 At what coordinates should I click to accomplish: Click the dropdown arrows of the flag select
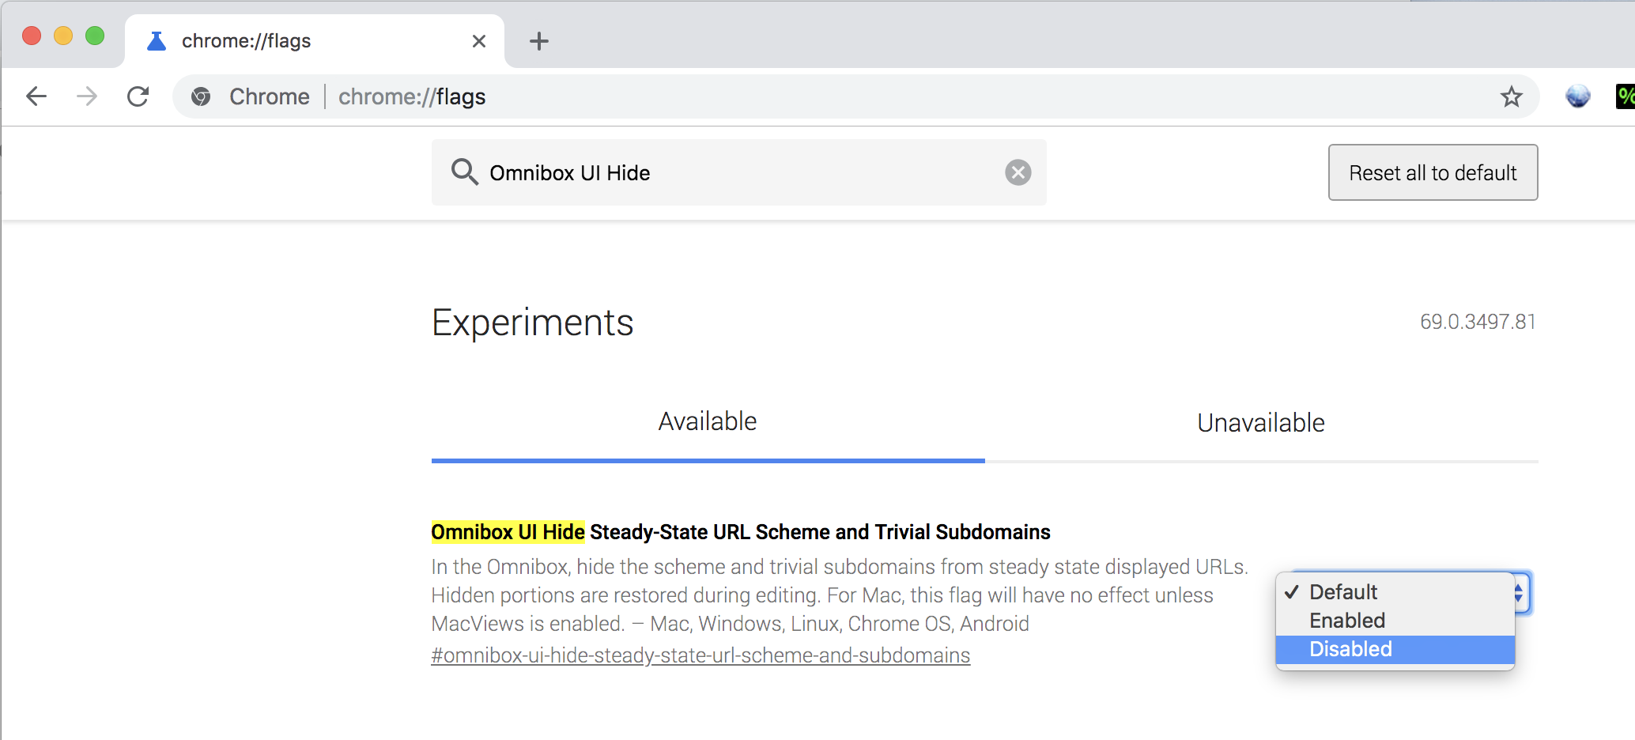(1519, 592)
